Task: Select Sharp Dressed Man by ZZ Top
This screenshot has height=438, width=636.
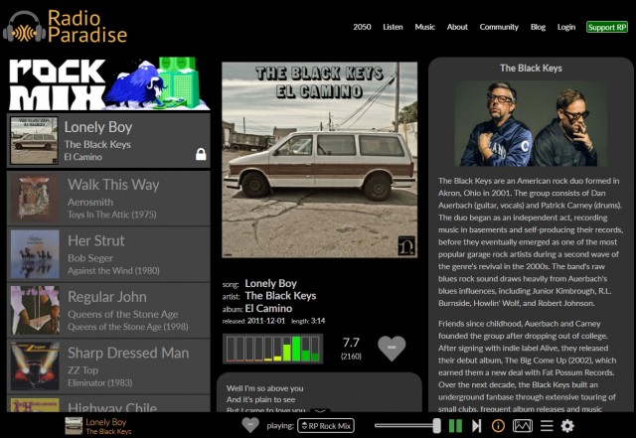Action: coord(108,366)
